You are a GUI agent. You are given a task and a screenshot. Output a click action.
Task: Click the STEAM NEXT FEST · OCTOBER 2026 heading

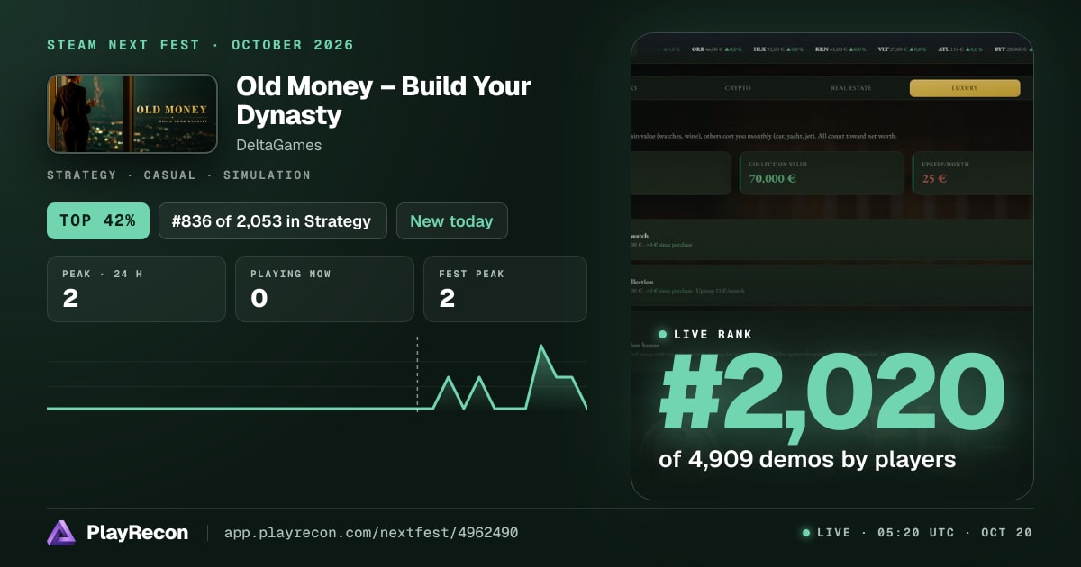click(x=201, y=45)
